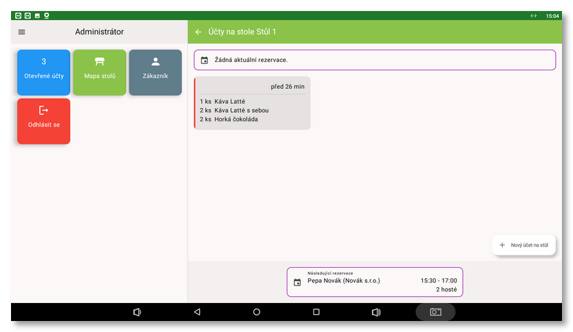Click the person icon on Zákazník tile
This screenshot has width=573, height=332.
pyautogui.click(x=156, y=61)
